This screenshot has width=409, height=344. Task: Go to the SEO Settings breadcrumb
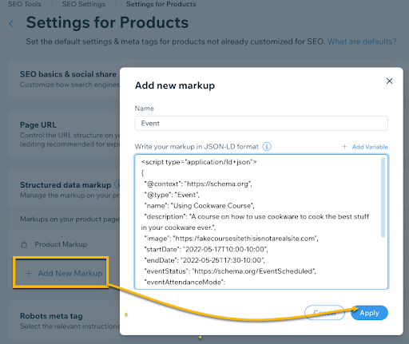click(84, 4)
